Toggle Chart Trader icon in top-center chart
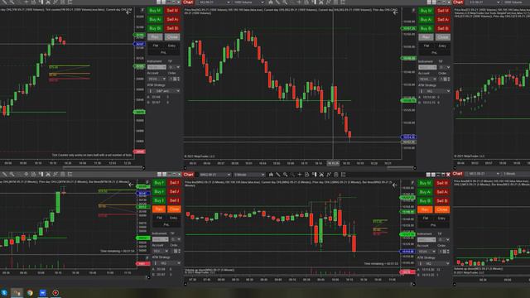The image size is (530, 298). (314, 2)
